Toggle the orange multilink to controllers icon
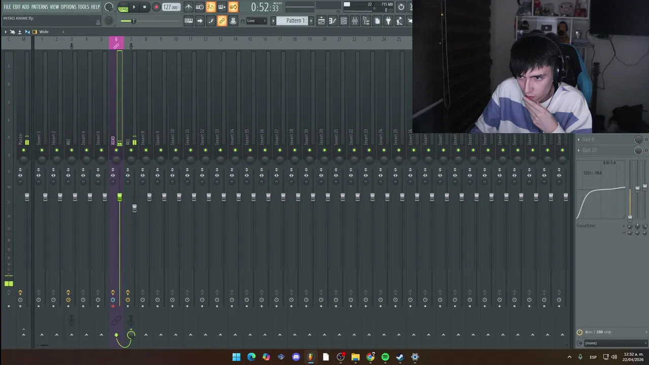The image size is (649, 365). pos(222,21)
